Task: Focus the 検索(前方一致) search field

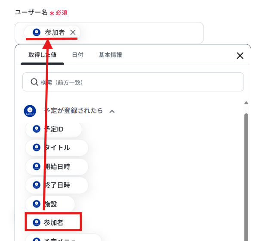Action: pyautogui.click(x=133, y=82)
